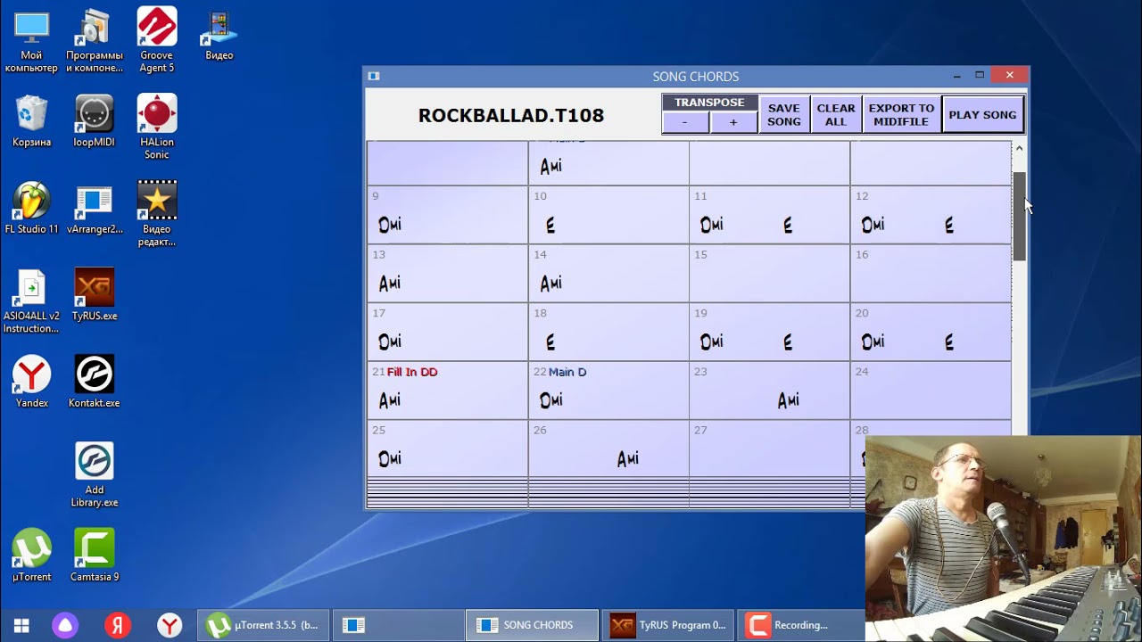Launch HALion Sonic from the desktop
Image resolution: width=1142 pixels, height=642 pixels.
point(157,128)
